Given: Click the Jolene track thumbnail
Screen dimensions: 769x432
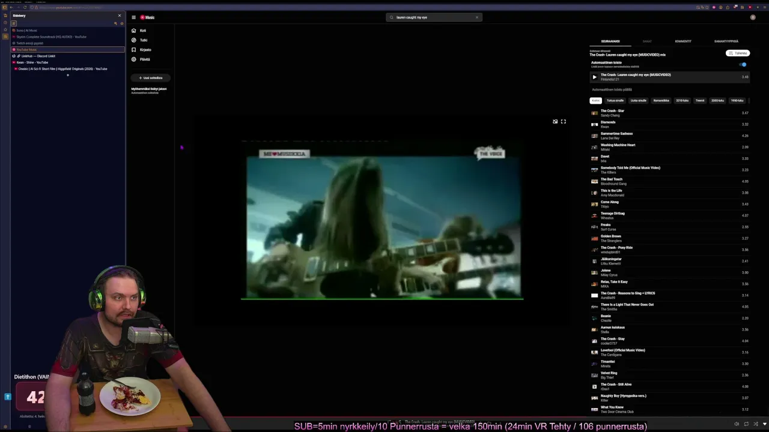Looking at the screenshot, I should coord(594,272).
